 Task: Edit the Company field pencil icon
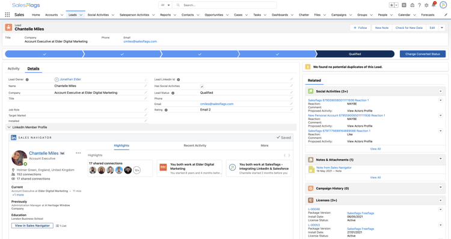pyautogui.click(x=146, y=92)
